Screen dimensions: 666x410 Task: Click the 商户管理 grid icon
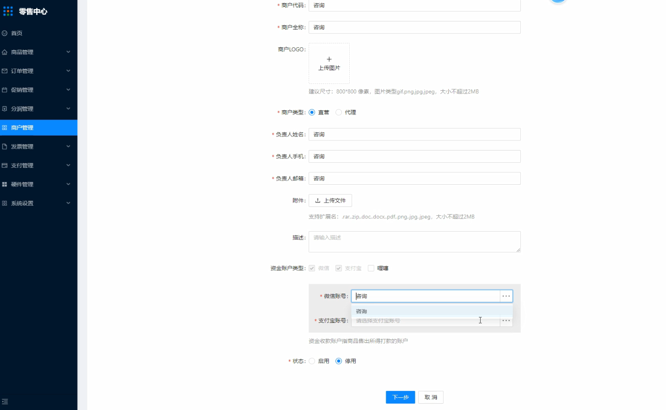5,128
